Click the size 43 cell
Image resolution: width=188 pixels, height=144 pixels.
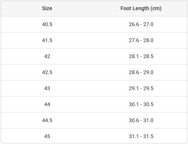pos(47,88)
